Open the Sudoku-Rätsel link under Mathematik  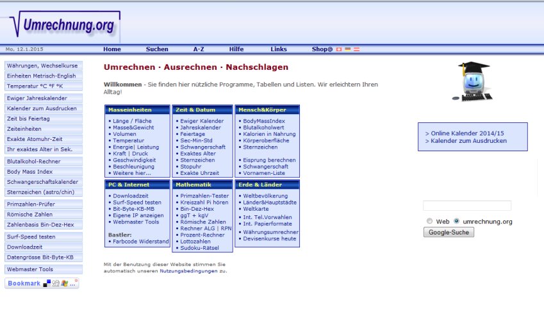click(x=202, y=248)
